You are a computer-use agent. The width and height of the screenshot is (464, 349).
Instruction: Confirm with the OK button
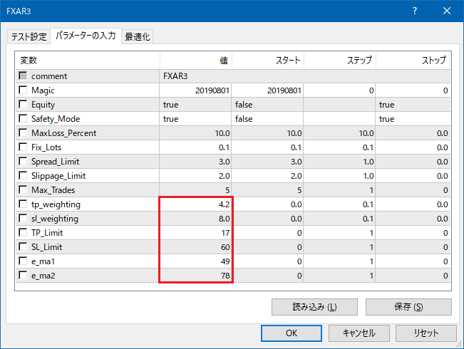point(292,333)
